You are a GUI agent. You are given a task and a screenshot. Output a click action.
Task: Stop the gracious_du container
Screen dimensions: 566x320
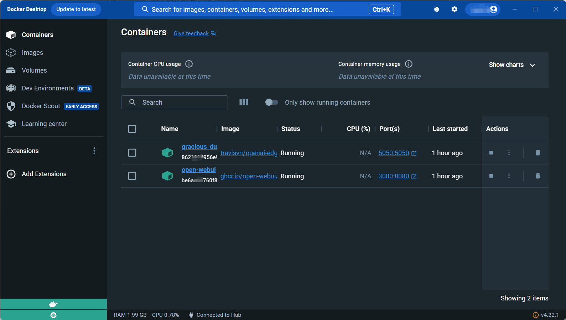point(491,153)
